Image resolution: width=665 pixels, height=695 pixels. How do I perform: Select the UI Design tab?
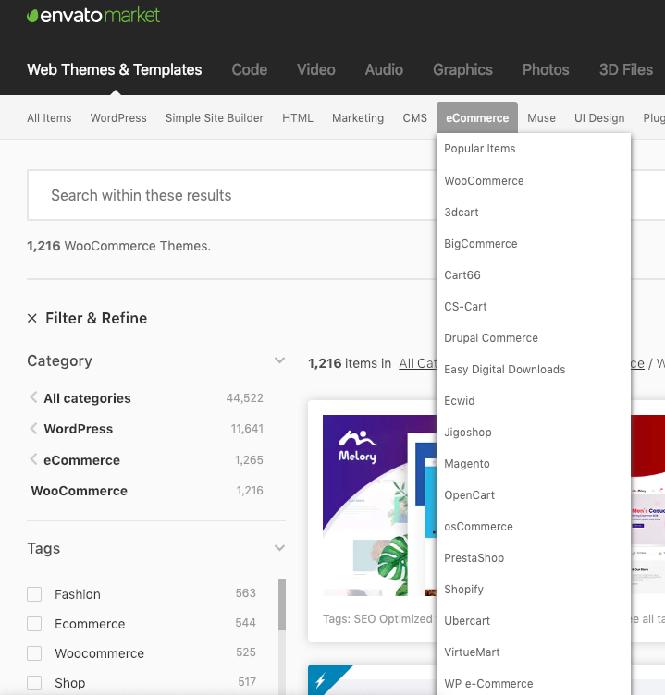click(x=599, y=118)
